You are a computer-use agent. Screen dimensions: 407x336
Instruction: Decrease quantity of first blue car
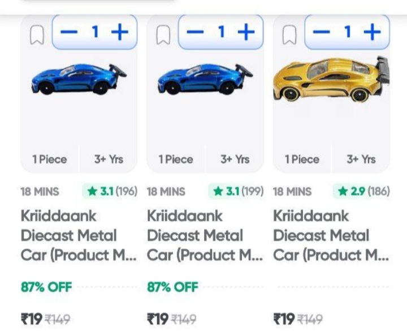pyautogui.click(x=69, y=32)
